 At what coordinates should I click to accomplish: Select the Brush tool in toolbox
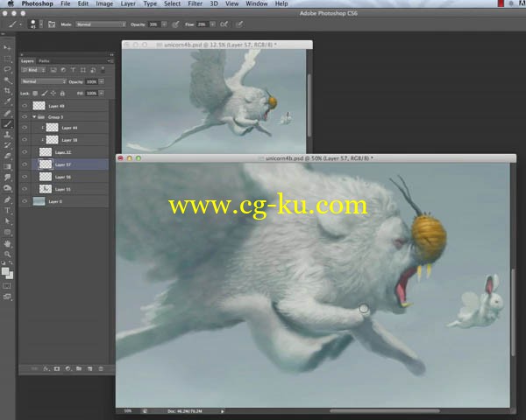tap(7, 123)
